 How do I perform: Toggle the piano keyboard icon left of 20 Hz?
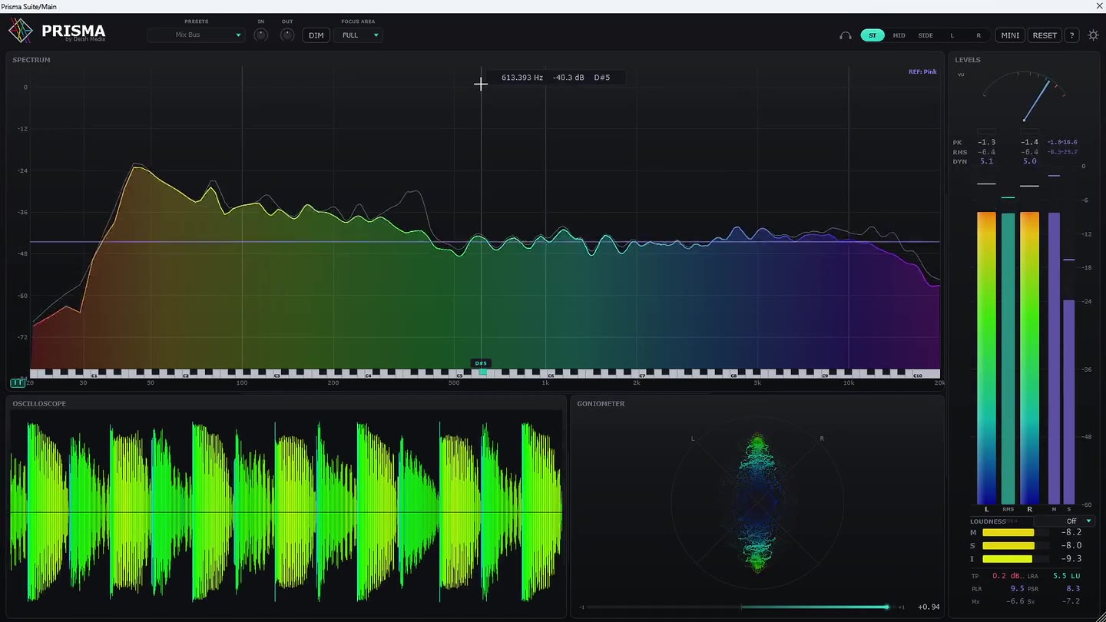point(17,382)
